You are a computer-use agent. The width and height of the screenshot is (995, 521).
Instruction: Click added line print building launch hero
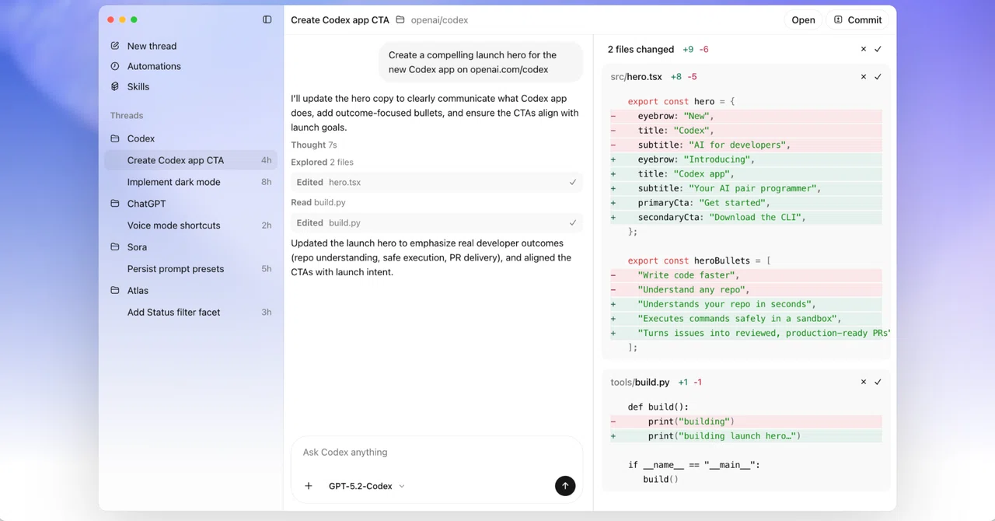746,436
